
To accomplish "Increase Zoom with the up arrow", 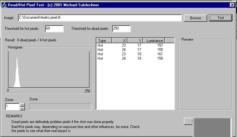I will pos(22,105).
